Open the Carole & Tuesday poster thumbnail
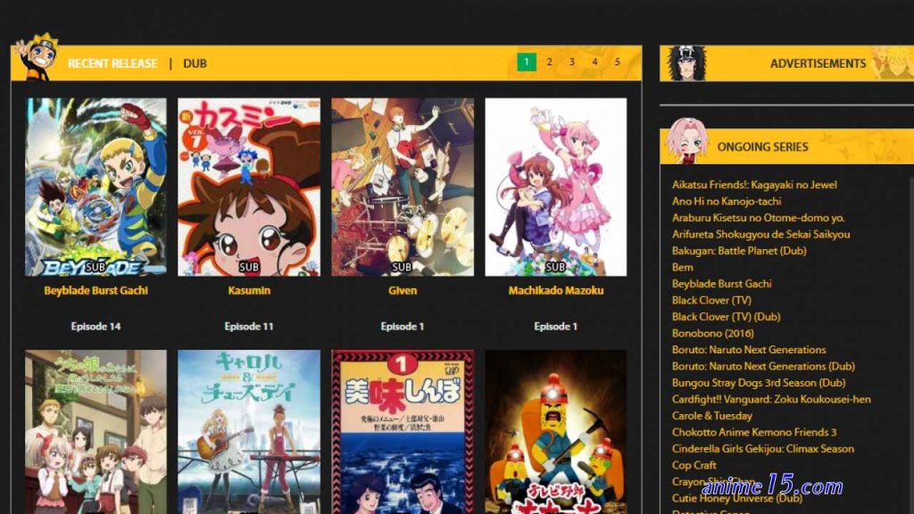 pos(249,432)
